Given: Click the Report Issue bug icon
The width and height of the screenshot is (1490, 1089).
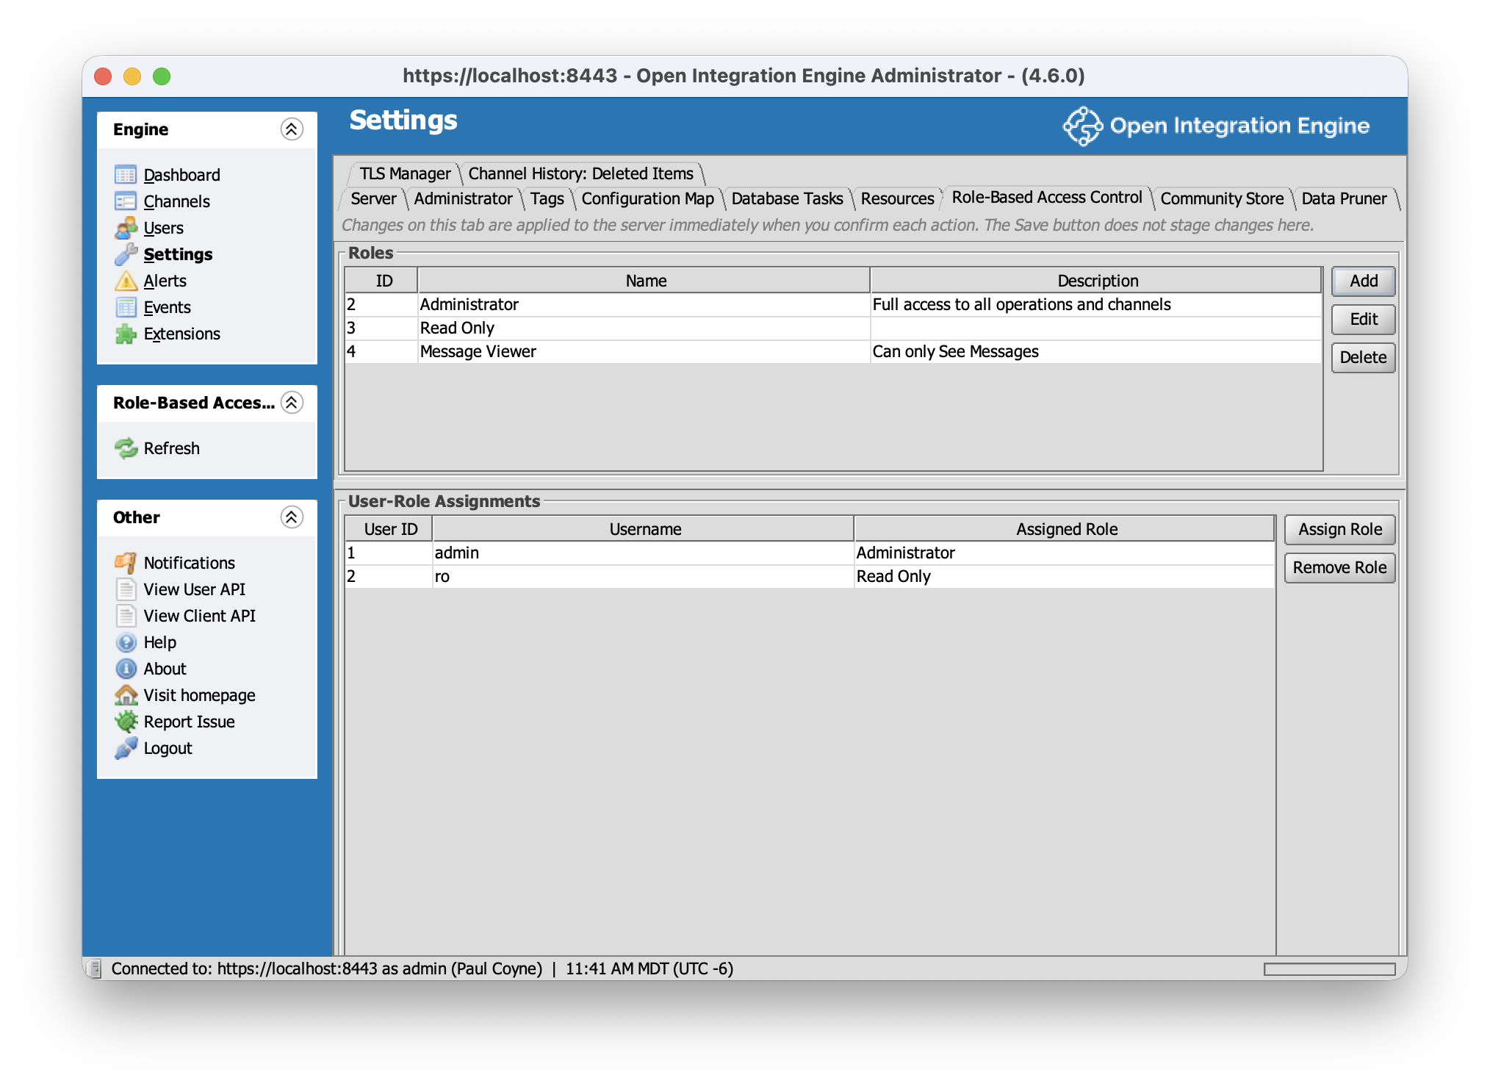Looking at the screenshot, I should [x=126, y=722].
